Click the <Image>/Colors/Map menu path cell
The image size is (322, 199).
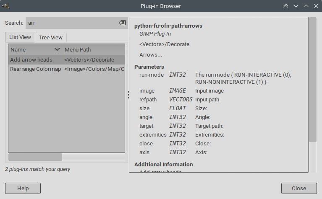point(94,69)
